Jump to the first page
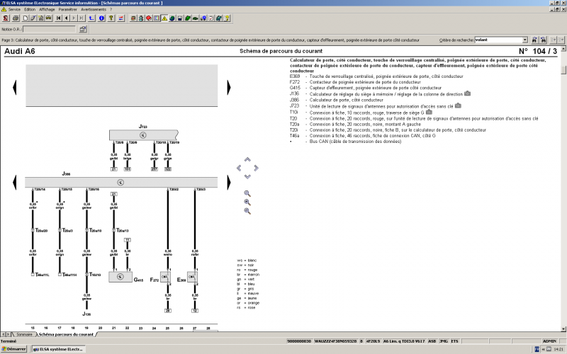The height and width of the screenshot is (354, 567). 59,18
